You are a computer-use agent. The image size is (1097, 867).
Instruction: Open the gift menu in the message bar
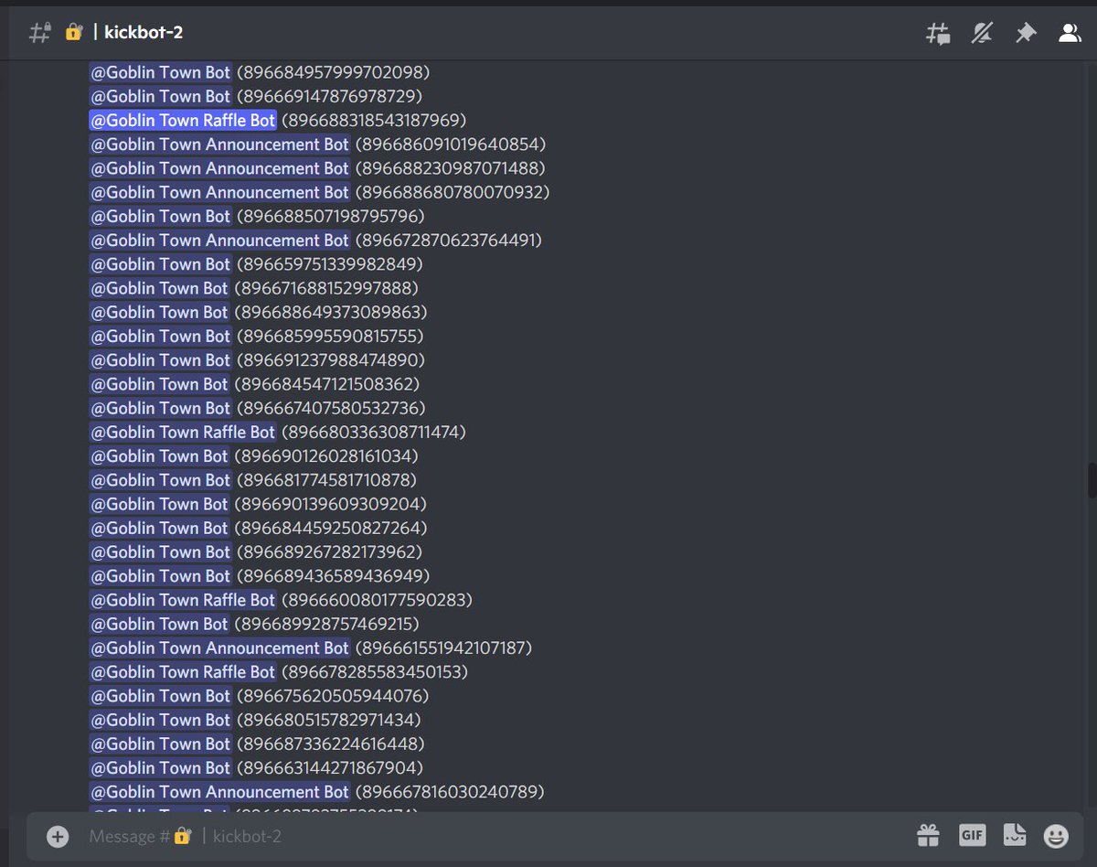(x=928, y=835)
